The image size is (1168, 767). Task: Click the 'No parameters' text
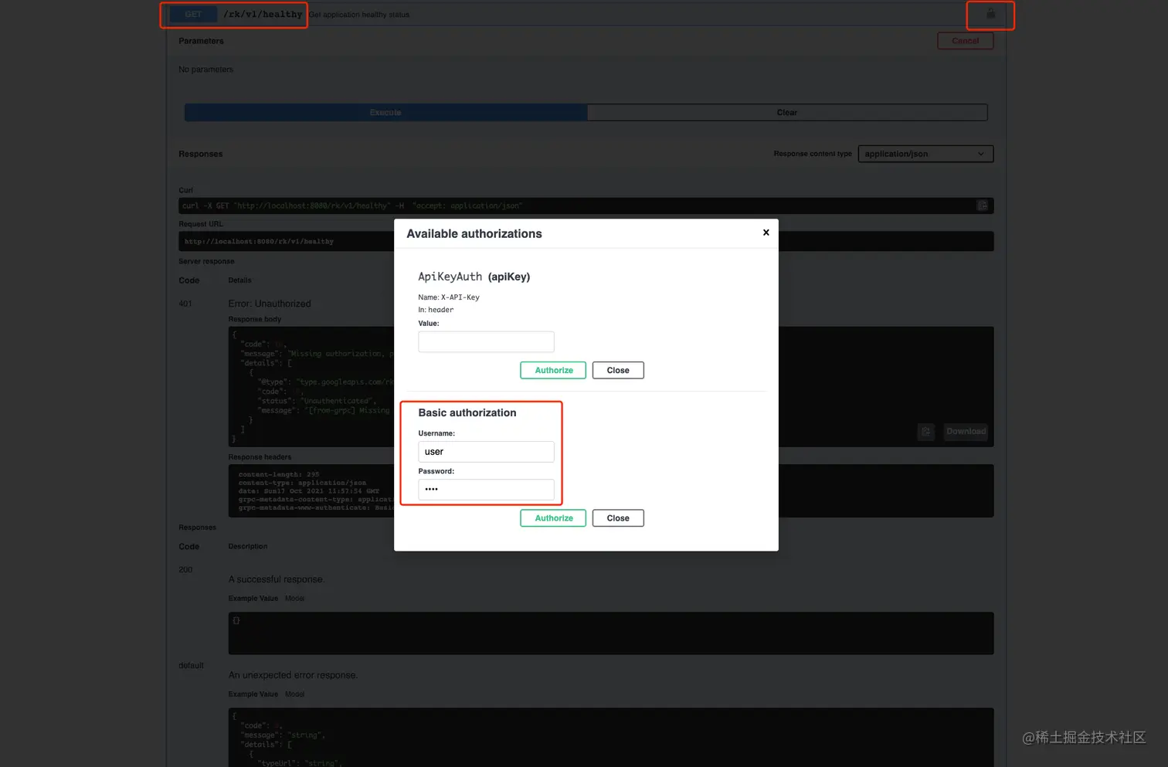click(x=205, y=70)
